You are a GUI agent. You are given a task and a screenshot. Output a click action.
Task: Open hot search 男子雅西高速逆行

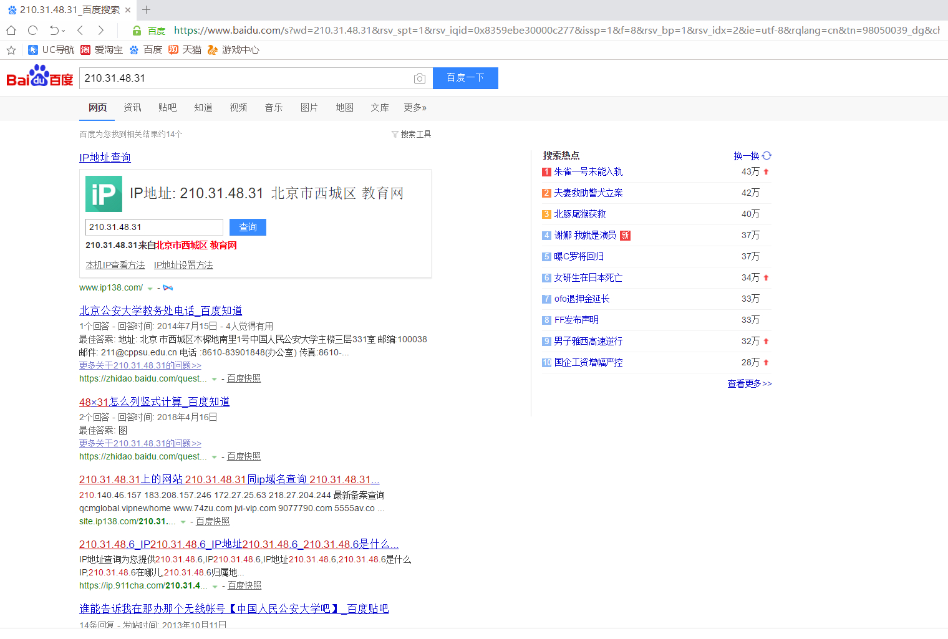click(x=588, y=342)
